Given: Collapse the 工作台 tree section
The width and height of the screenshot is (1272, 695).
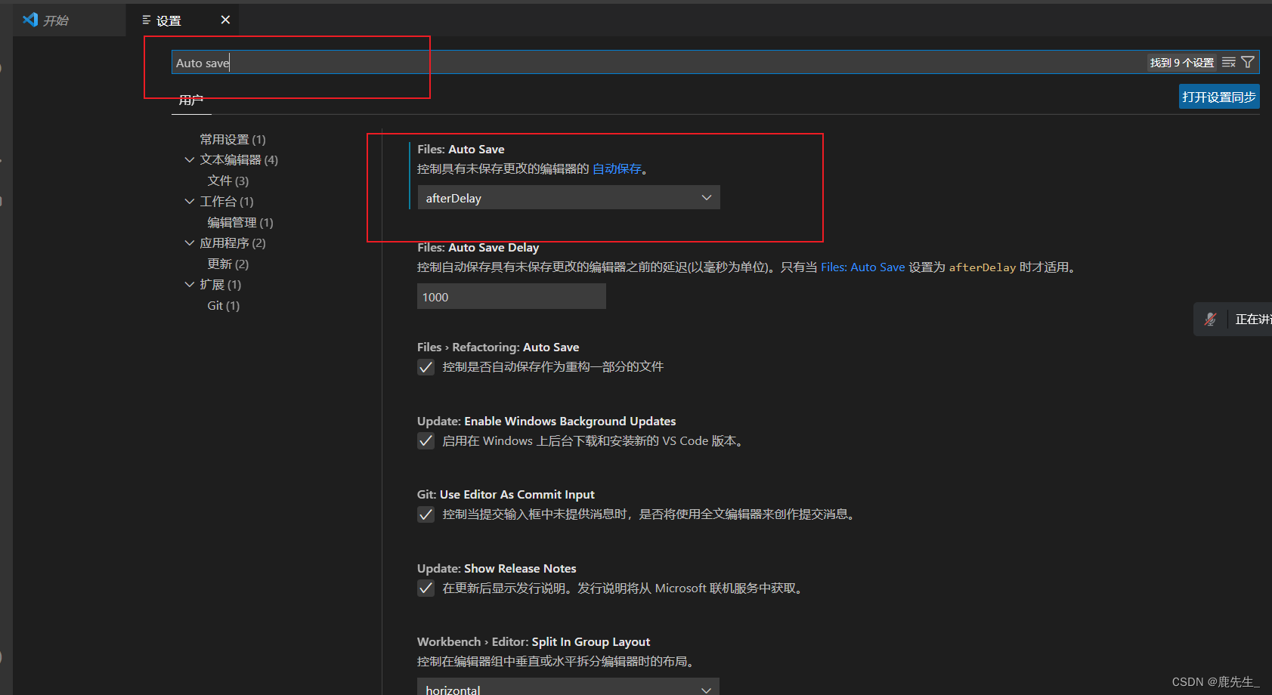Looking at the screenshot, I should (x=190, y=202).
